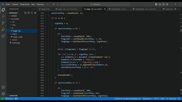Collapse all folders in explorer
The image size is (182, 102).
point(35,13)
